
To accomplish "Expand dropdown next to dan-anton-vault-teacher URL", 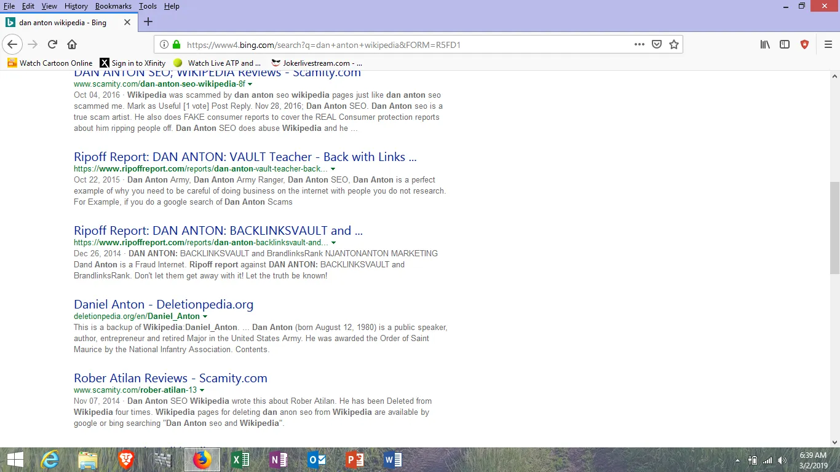I will click(x=333, y=169).
